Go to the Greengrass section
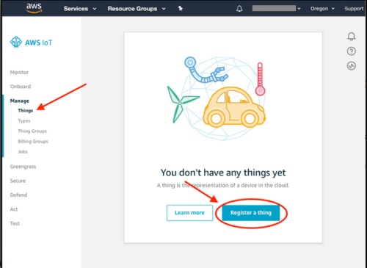The width and height of the screenshot is (367, 268). tap(23, 167)
